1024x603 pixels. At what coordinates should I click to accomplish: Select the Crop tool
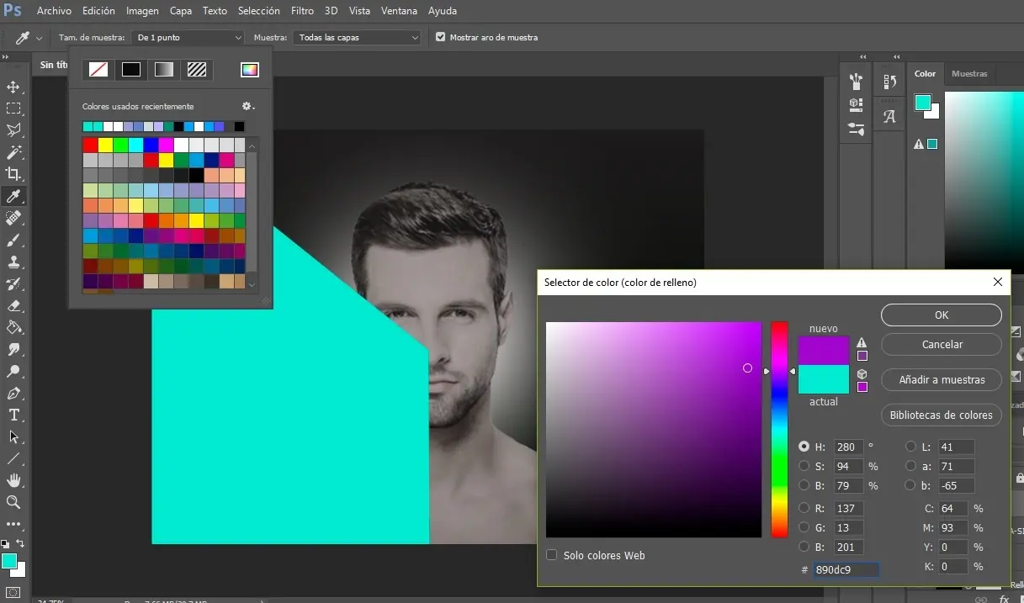coord(13,174)
